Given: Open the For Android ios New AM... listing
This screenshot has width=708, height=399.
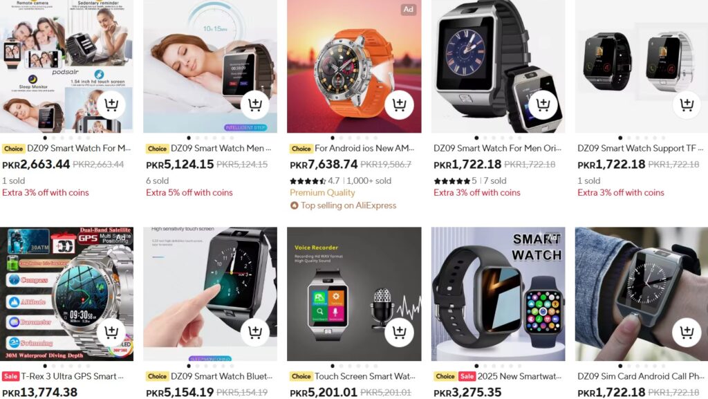Looking at the screenshot, I should 364,148.
